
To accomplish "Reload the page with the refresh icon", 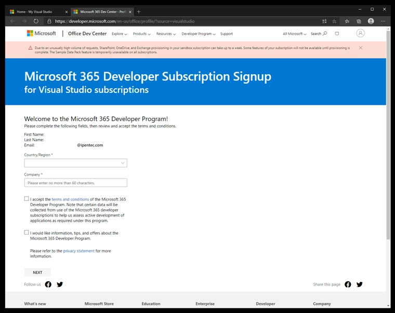I will (36, 21).
